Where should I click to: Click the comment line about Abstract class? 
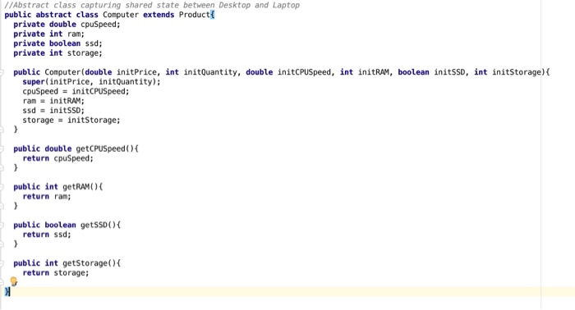pyautogui.click(x=152, y=5)
